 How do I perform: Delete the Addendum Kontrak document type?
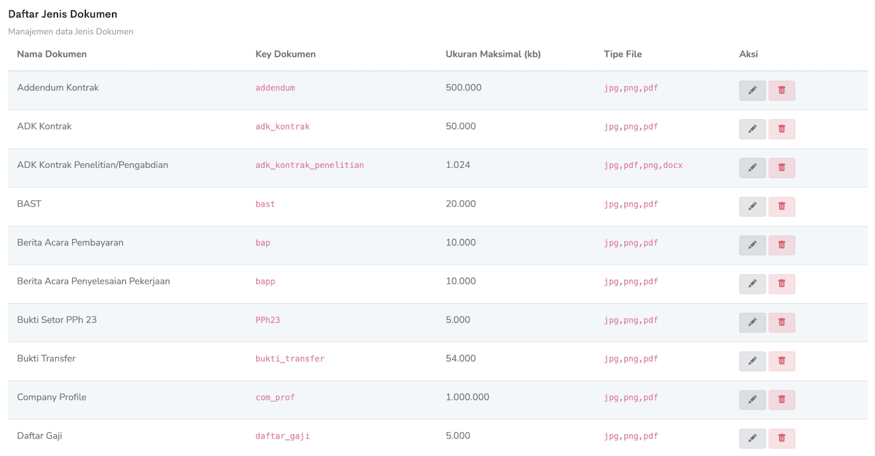tap(781, 90)
